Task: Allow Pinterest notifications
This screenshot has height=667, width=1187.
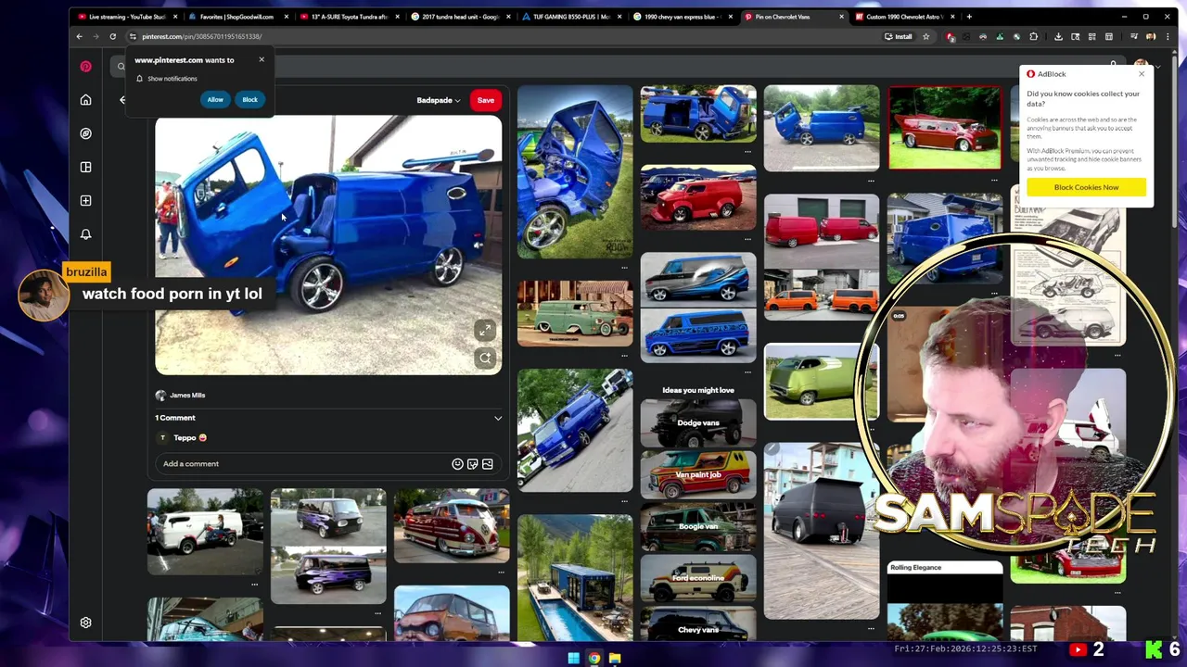Action: pyautogui.click(x=215, y=99)
